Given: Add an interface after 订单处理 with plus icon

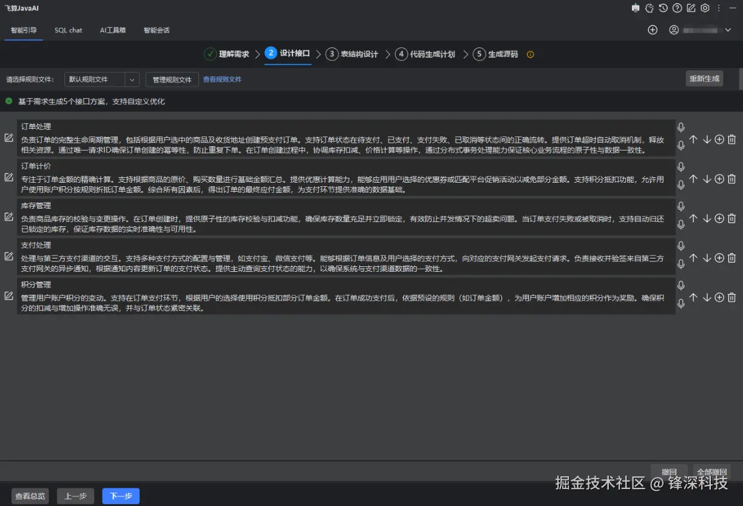Looking at the screenshot, I should (x=719, y=140).
